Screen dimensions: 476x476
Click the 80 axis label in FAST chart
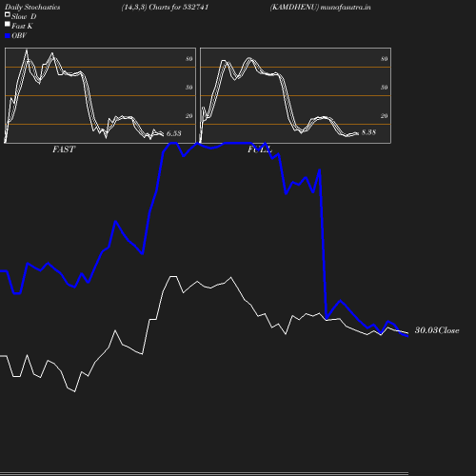[x=189, y=59]
